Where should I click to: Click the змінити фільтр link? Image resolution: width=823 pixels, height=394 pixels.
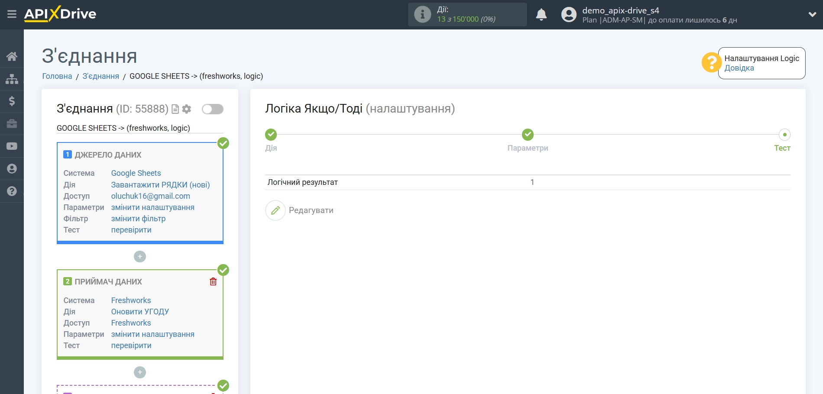point(138,219)
